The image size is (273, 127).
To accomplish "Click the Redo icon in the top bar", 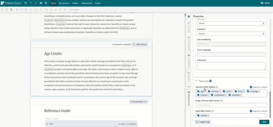I will point(31,3).
